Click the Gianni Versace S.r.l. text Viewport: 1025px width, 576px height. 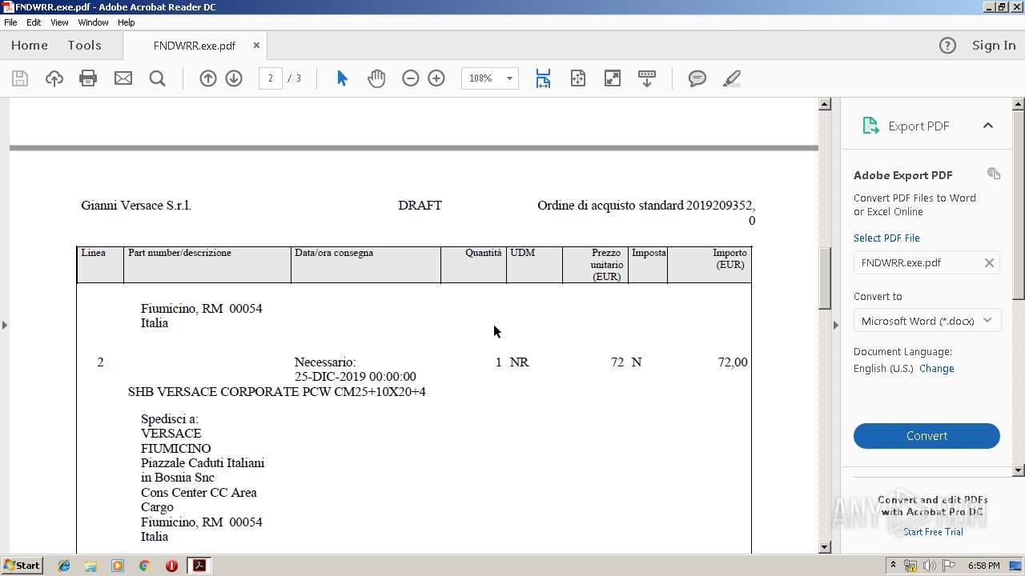click(x=136, y=206)
